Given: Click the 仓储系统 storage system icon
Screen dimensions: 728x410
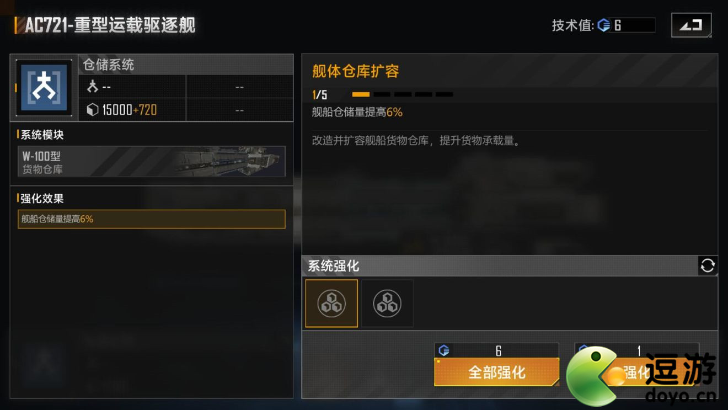Looking at the screenshot, I should point(44,88).
